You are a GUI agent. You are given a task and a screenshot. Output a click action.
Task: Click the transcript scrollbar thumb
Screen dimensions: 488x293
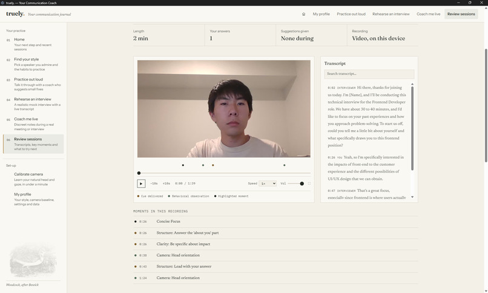[412, 128]
